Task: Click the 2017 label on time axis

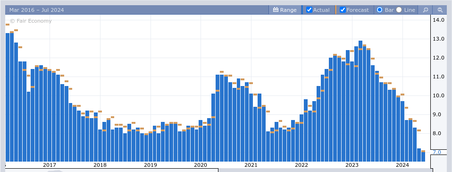Action: point(49,165)
